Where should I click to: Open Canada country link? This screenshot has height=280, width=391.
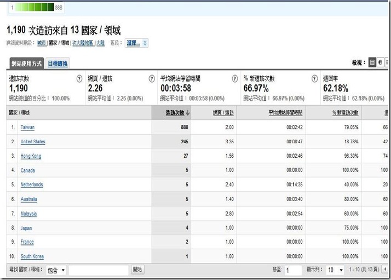click(x=28, y=170)
